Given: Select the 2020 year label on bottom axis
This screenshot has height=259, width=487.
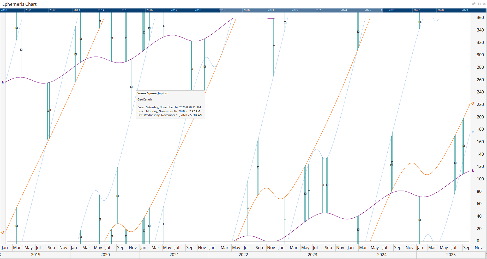Looking at the screenshot, I should 105,255.
